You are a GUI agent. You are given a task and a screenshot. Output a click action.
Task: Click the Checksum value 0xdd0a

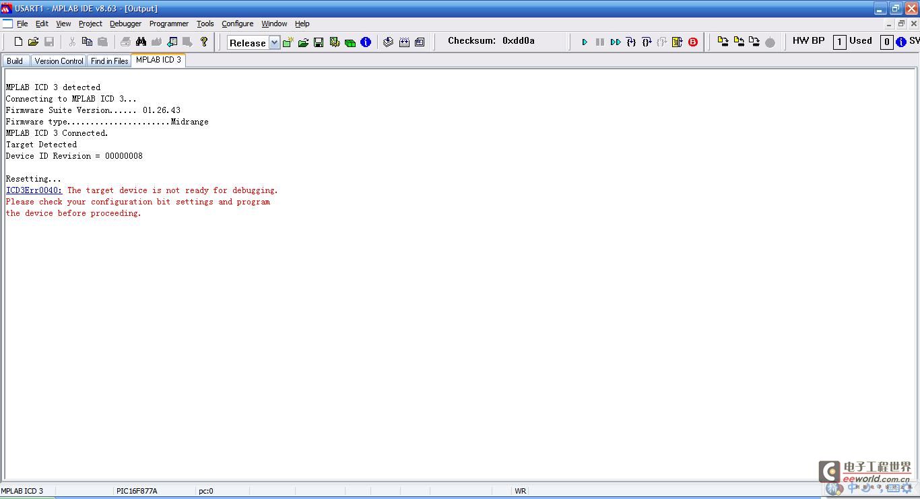click(x=519, y=40)
